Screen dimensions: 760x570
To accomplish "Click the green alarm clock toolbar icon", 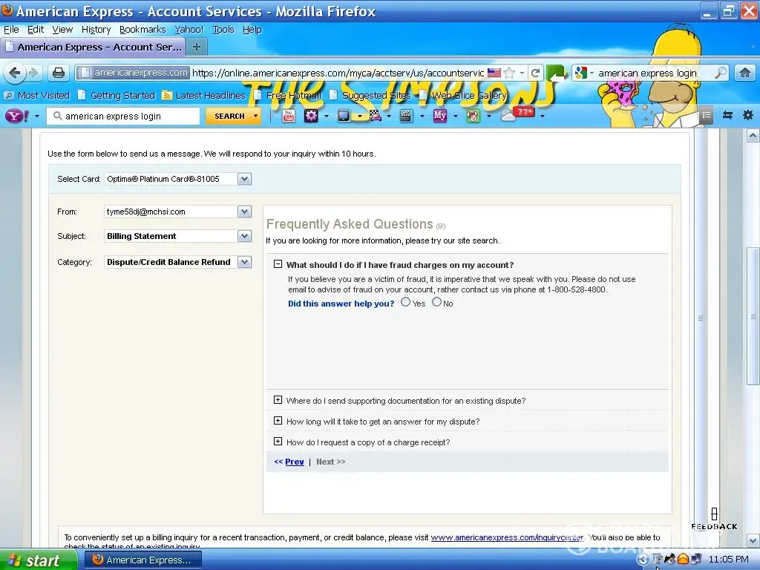I will coord(473,116).
